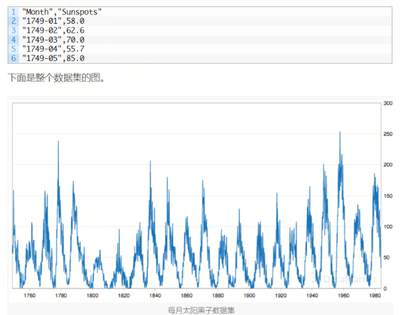Screen dimensions: 417x315
Task: Click line number 5 in code gutter
Action: click(x=13, y=49)
